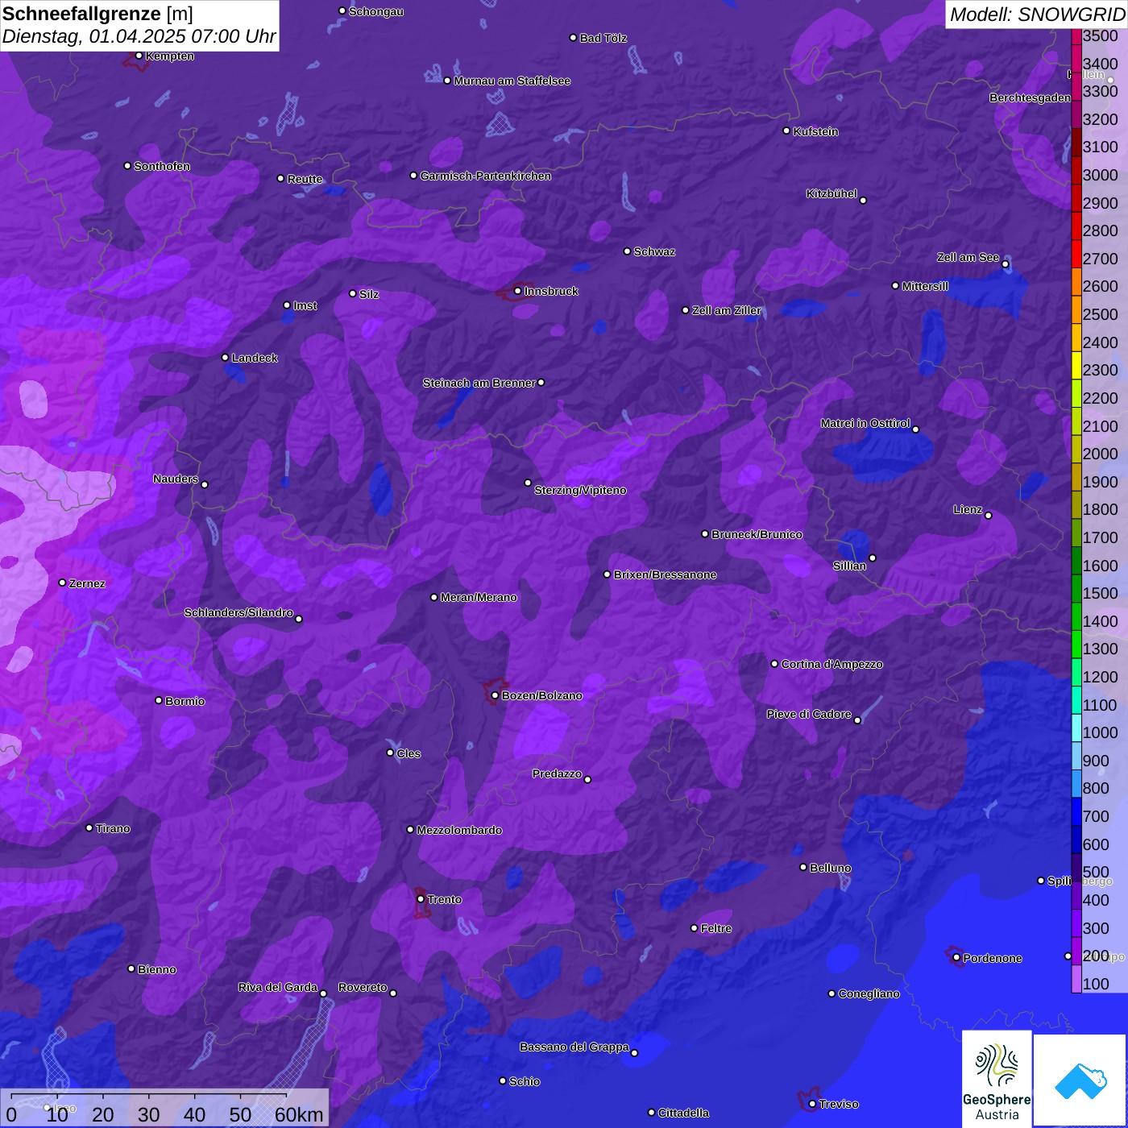
Task: Select the 'Belluno' label
Action: click(831, 868)
